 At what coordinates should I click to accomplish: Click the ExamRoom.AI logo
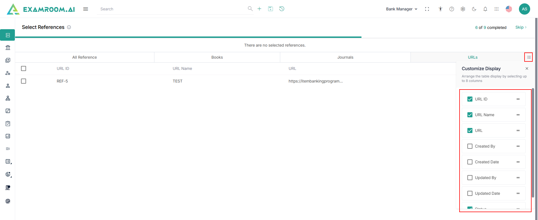[x=41, y=9]
